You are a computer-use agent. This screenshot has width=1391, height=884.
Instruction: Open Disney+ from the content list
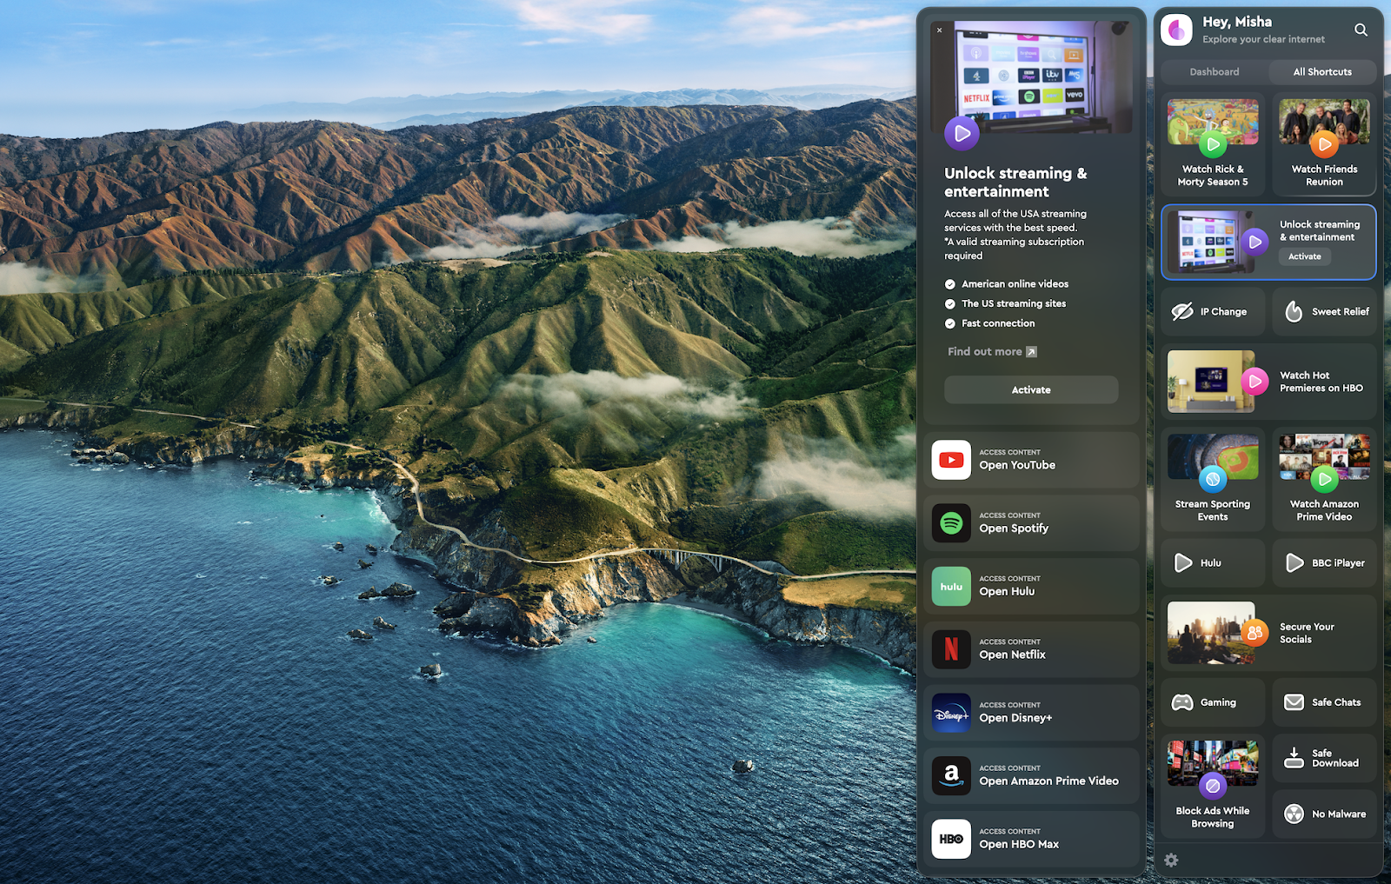coord(1030,712)
